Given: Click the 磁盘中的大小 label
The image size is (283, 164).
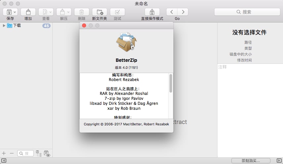Looking at the screenshot, I should tap(241, 54).
